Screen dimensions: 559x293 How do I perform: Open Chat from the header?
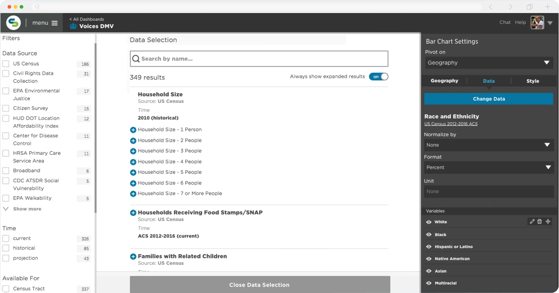(x=505, y=22)
